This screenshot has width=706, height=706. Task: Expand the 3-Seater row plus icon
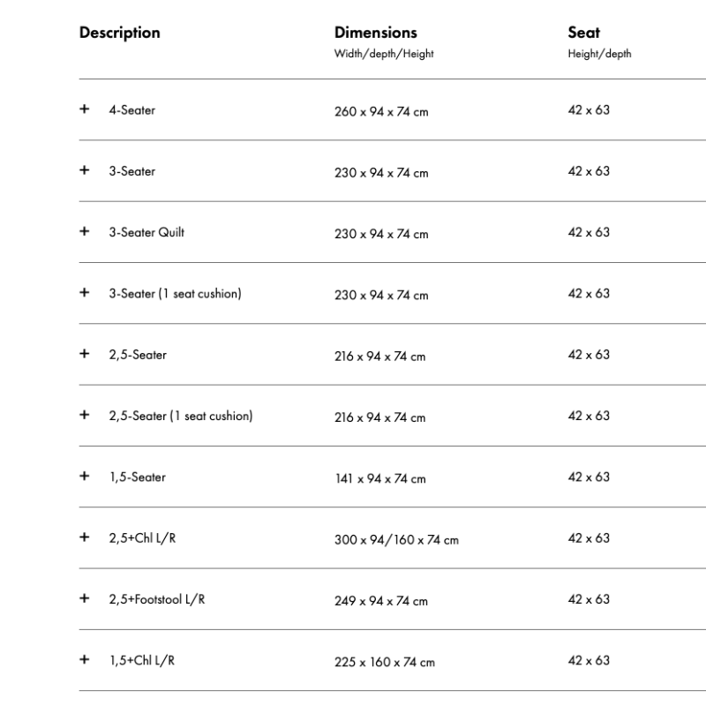84,170
